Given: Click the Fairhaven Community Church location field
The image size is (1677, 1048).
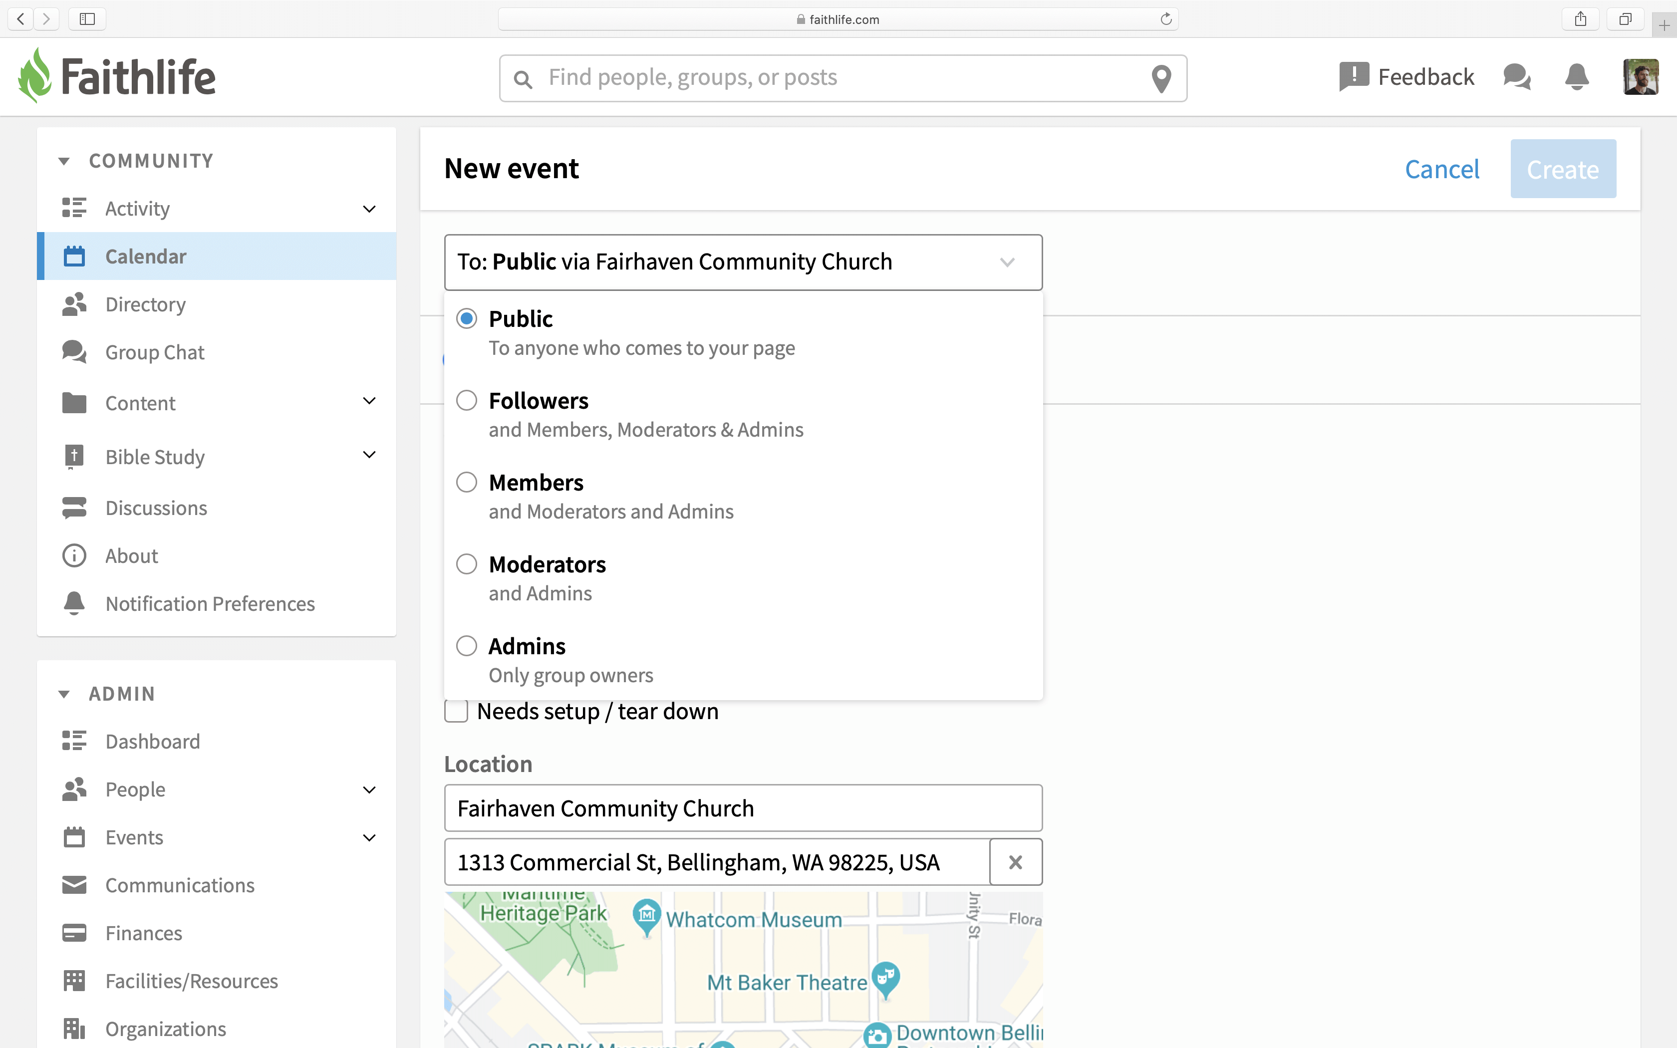Looking at the screenshot, I should [743, 808].
